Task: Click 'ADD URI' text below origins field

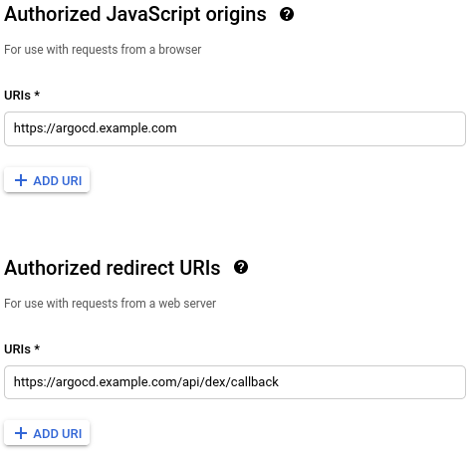Action: (58, 181)
